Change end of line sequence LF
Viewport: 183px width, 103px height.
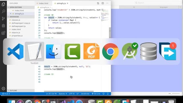[x=77, y=94]
